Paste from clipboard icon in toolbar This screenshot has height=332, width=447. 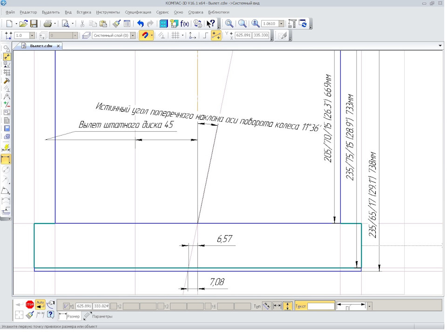coord(103,24)
